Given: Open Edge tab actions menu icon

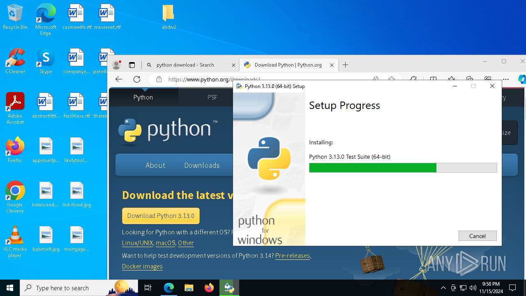Looking at the screenshot, I should [132, 65].
